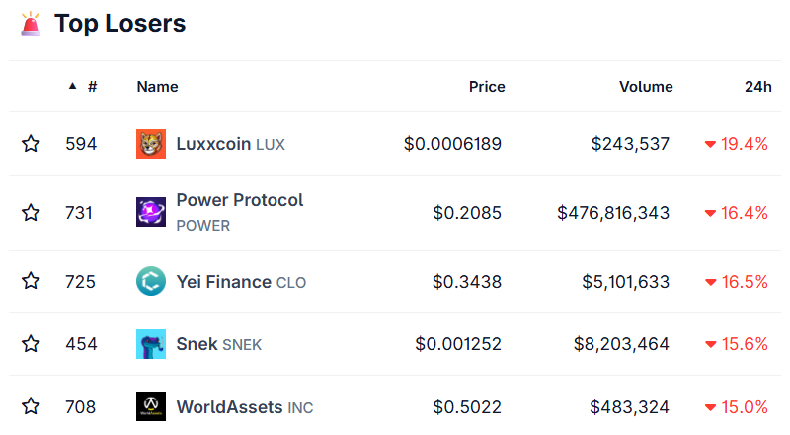Click the Power Protocol purple logo icon
This screenshot has width=790, height=435.
[x=151, y=212]
